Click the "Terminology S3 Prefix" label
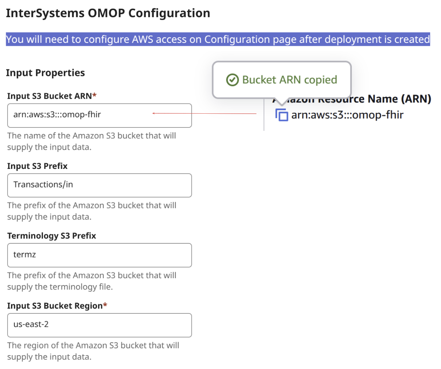Screen dimensions: 441x369 (x=51, y=236)
